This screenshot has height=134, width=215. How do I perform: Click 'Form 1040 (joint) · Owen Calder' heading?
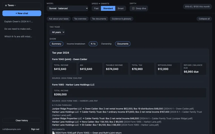(x=70, y=59)
